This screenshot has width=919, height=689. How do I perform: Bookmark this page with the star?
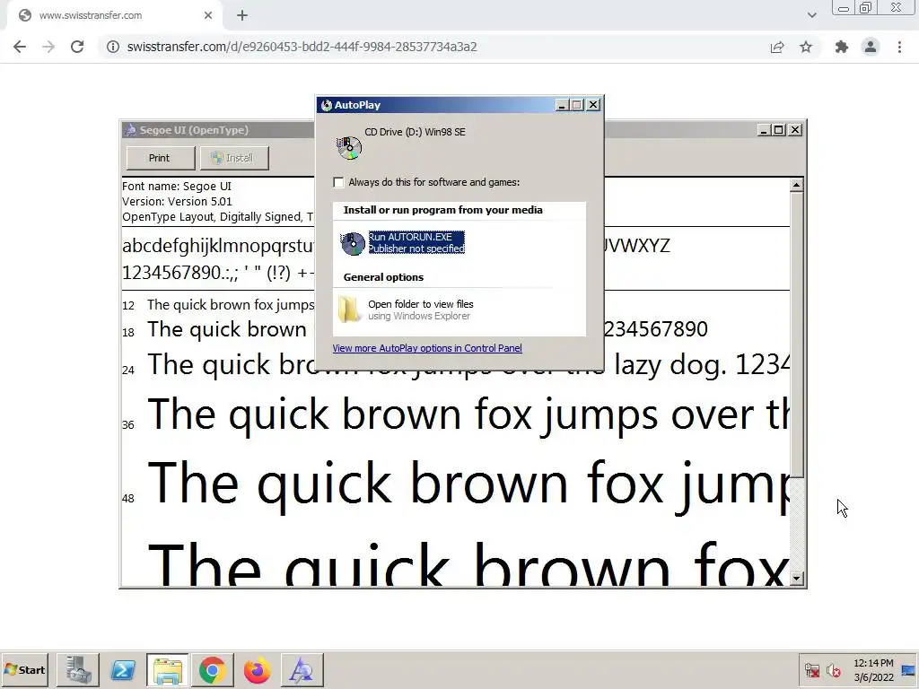point(806,47)
